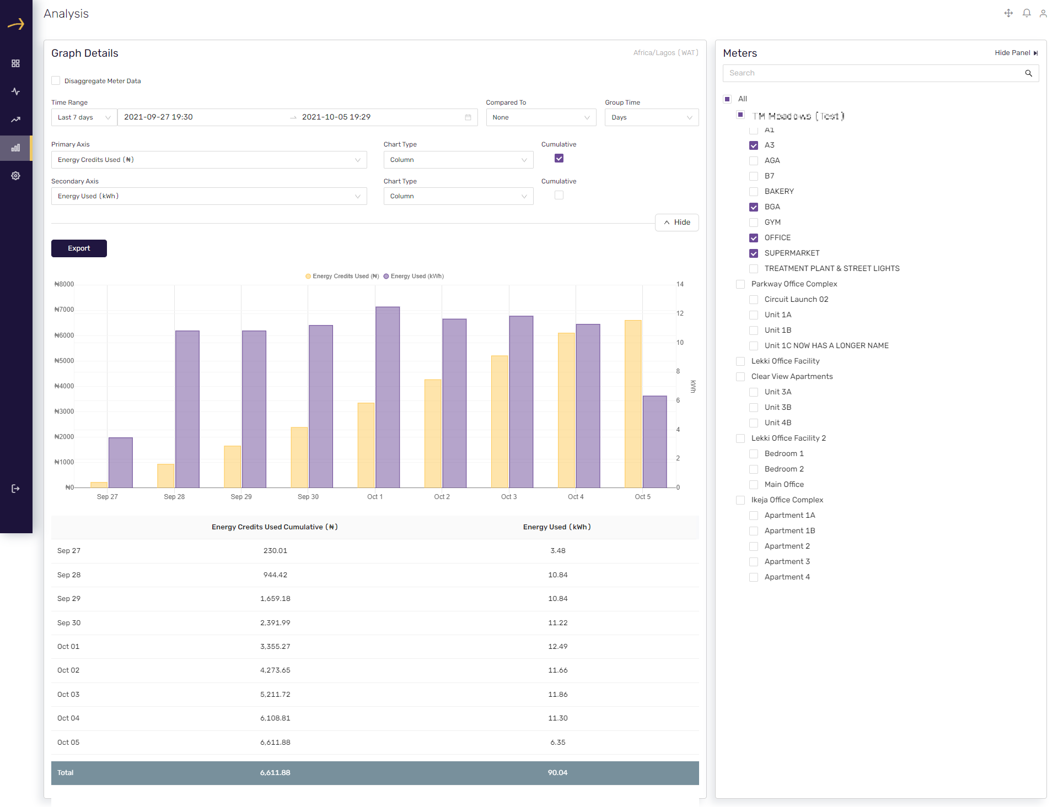This screenshot has width=1058, height=807.
Task: Uncheck the Primary Axis Cumulative checkbox
Action: click(x=559, y=159)
